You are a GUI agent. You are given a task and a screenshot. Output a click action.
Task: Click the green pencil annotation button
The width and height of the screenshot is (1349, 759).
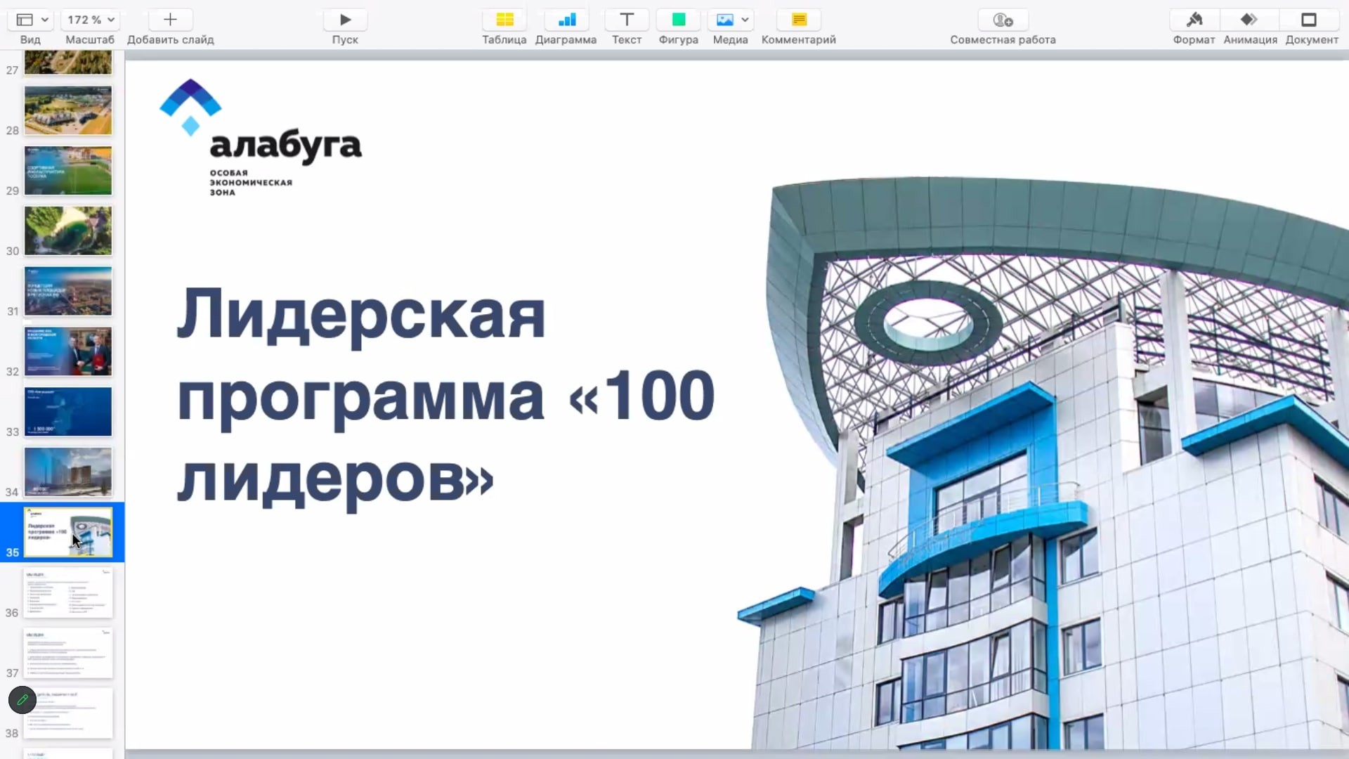tap(22, 700)
